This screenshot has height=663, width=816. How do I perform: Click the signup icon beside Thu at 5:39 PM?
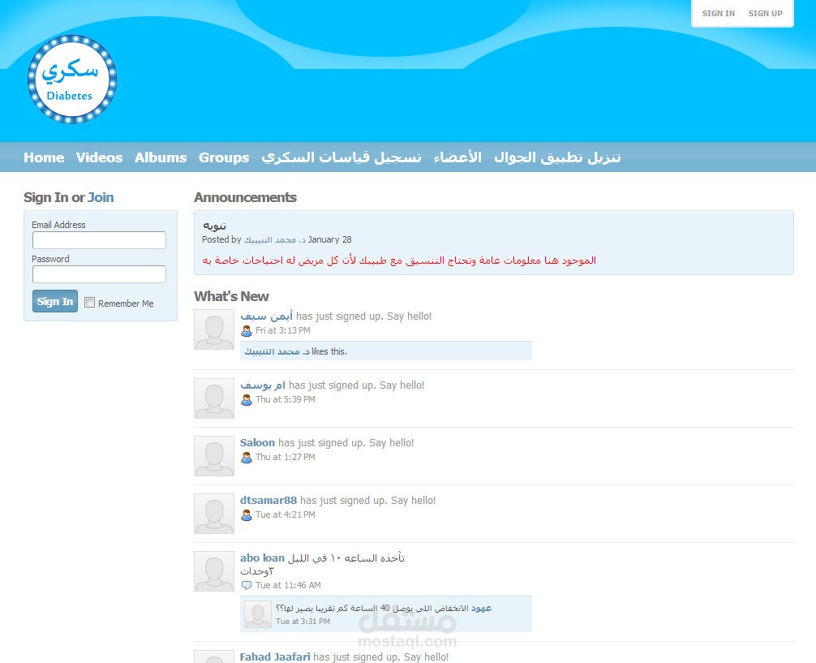click(247, 400)
